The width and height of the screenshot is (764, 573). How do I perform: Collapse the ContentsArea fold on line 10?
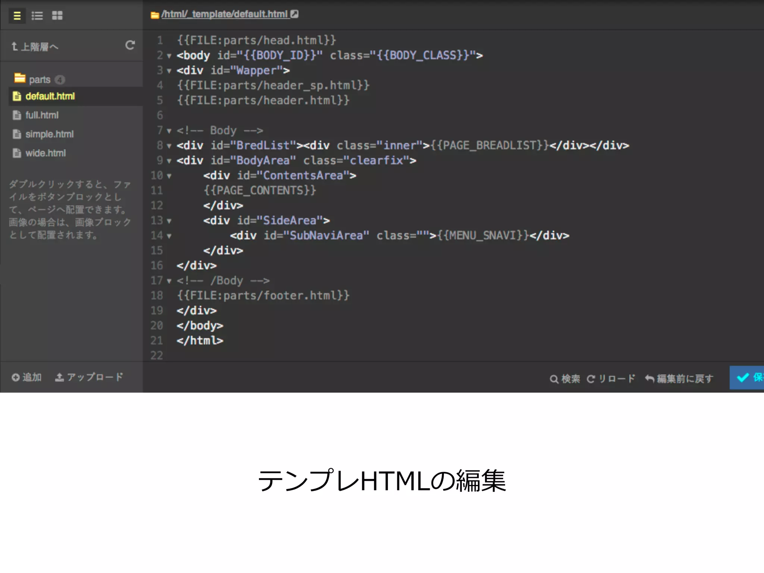tap(169, 176)
